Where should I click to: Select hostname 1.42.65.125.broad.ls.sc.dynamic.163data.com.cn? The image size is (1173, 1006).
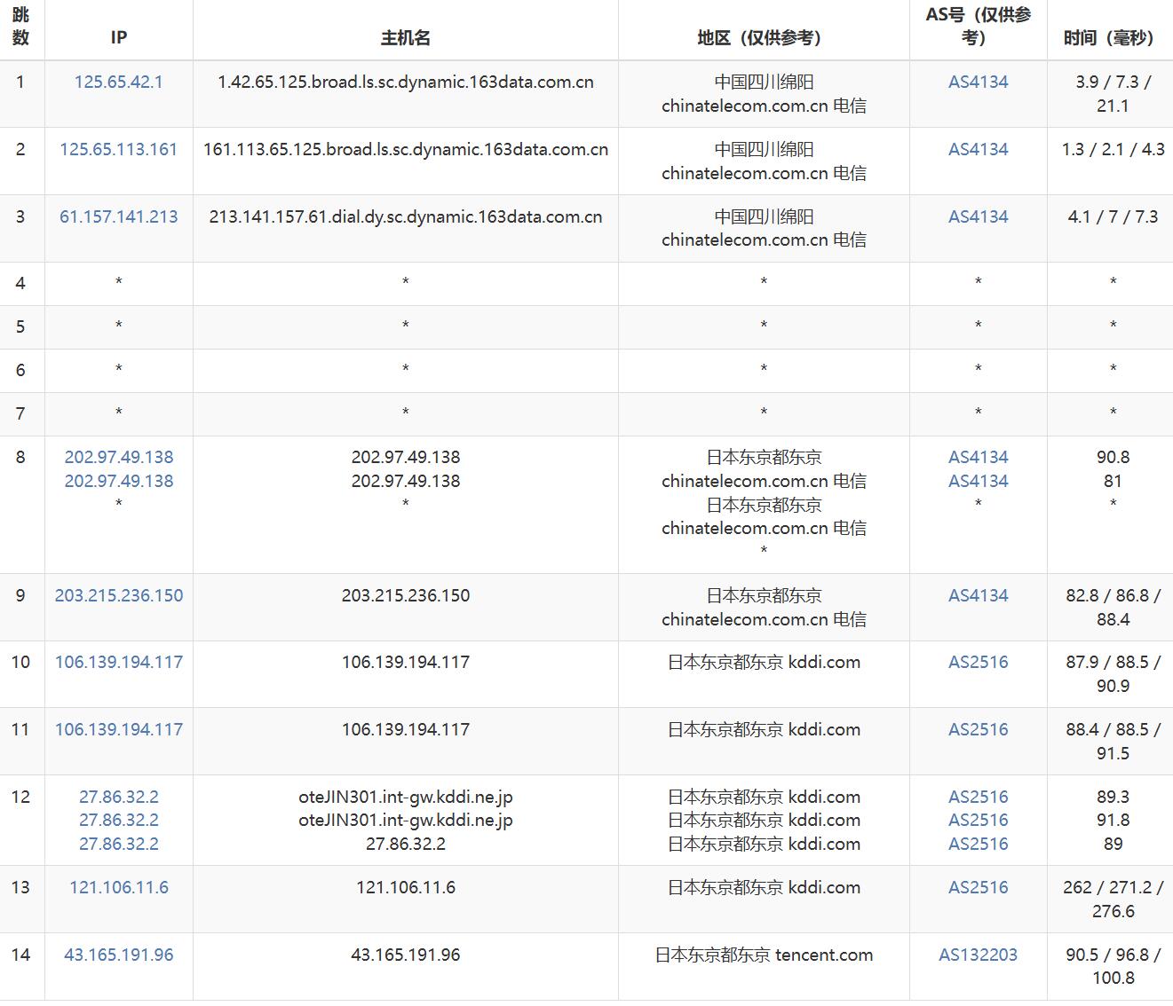[x=406, y=82]
